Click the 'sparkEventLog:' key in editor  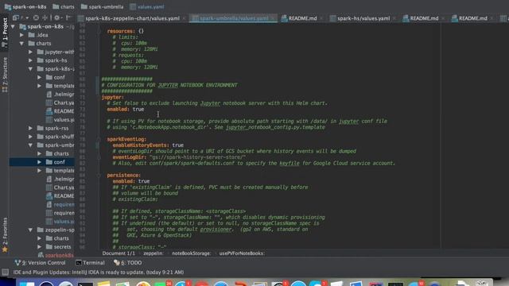point(126,139)
